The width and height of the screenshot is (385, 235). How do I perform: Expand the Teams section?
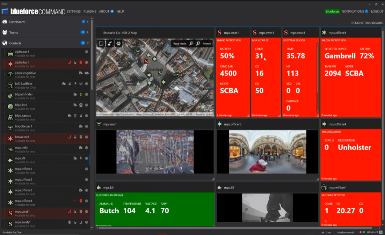tap(88, 32)
